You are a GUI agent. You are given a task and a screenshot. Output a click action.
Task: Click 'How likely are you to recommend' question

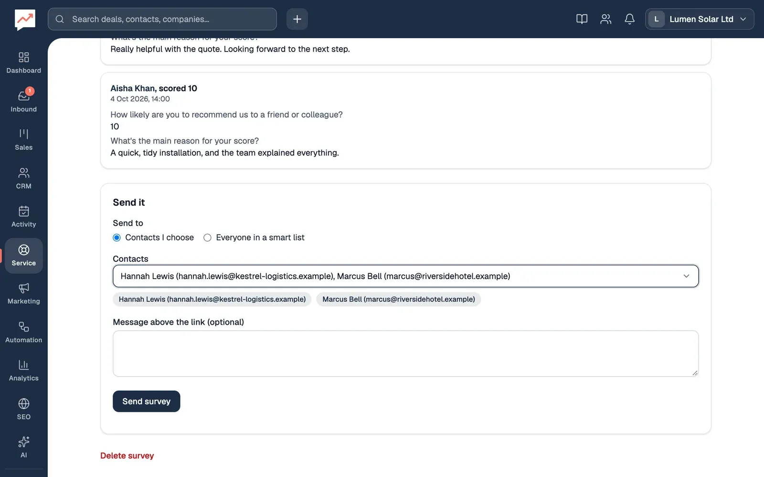click(226, 114)
